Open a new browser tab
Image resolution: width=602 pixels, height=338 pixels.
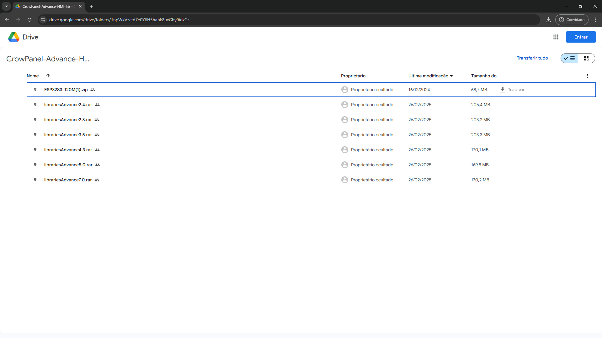pyautogui.click(x=92, y=6)
